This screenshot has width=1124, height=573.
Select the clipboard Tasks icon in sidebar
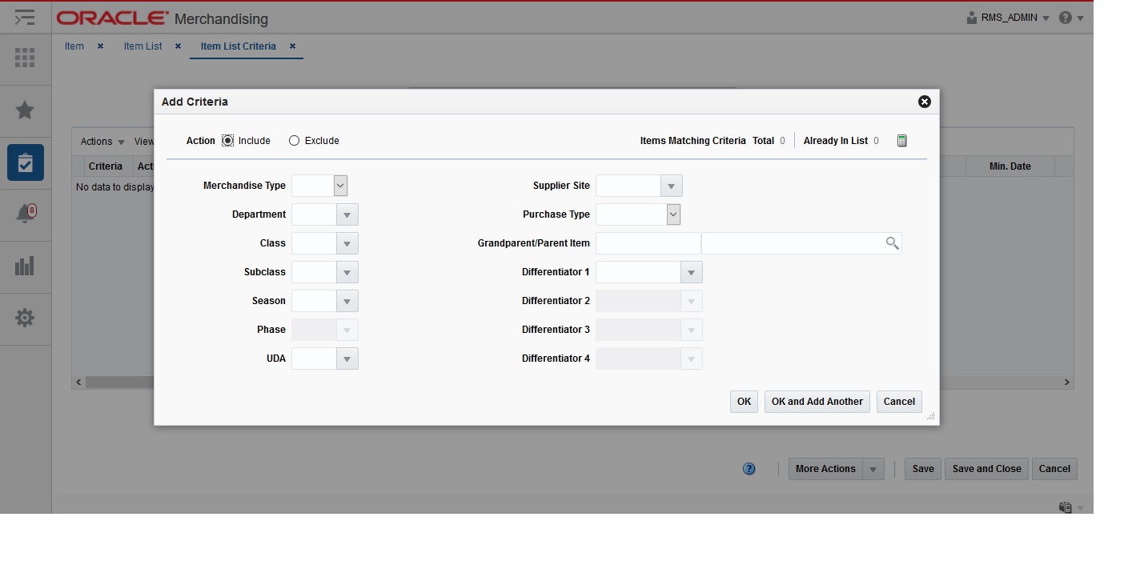[25, 162]
